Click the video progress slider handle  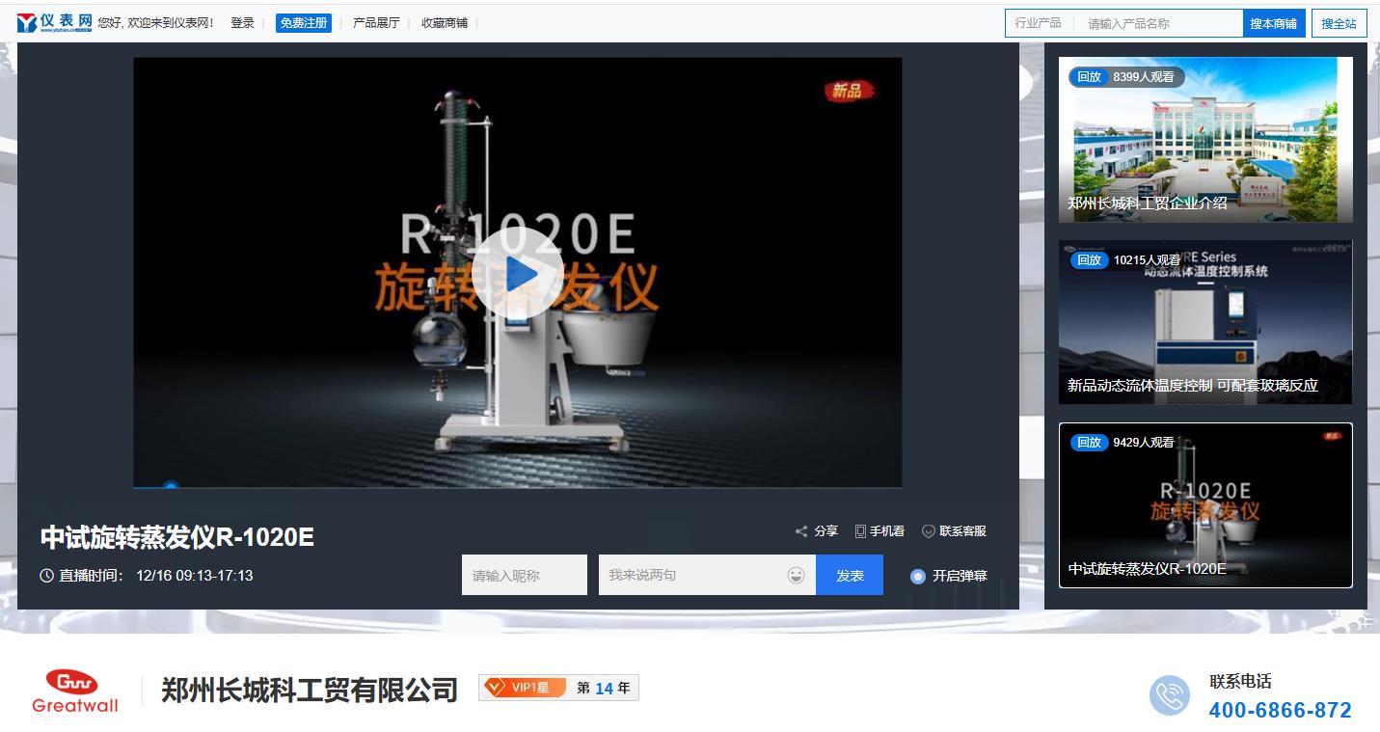pyautogui.click(x=171, y=487)
